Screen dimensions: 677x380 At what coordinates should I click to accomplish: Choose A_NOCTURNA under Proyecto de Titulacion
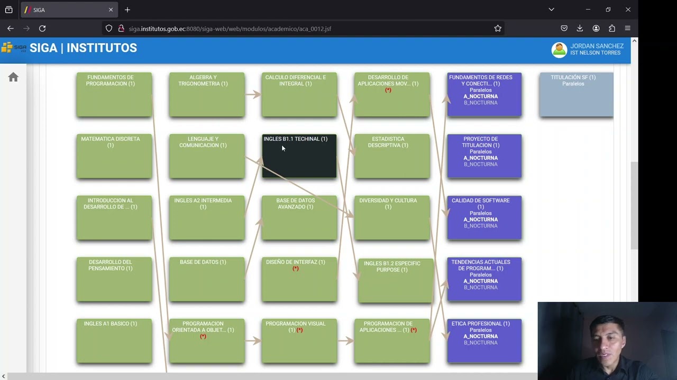pos(481,158)
